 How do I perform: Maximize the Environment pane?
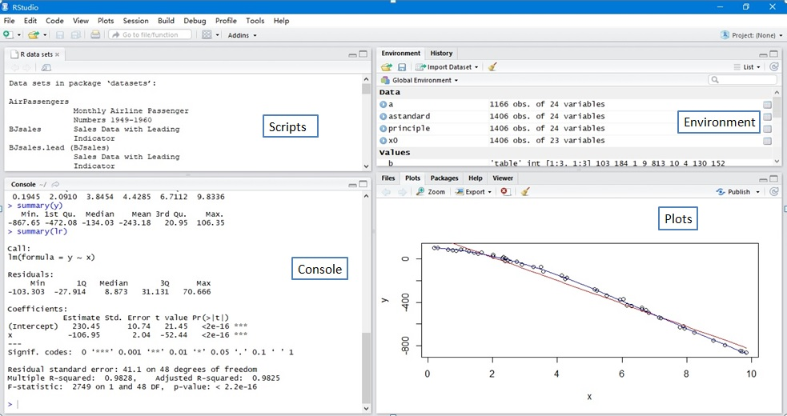point(774,54)
